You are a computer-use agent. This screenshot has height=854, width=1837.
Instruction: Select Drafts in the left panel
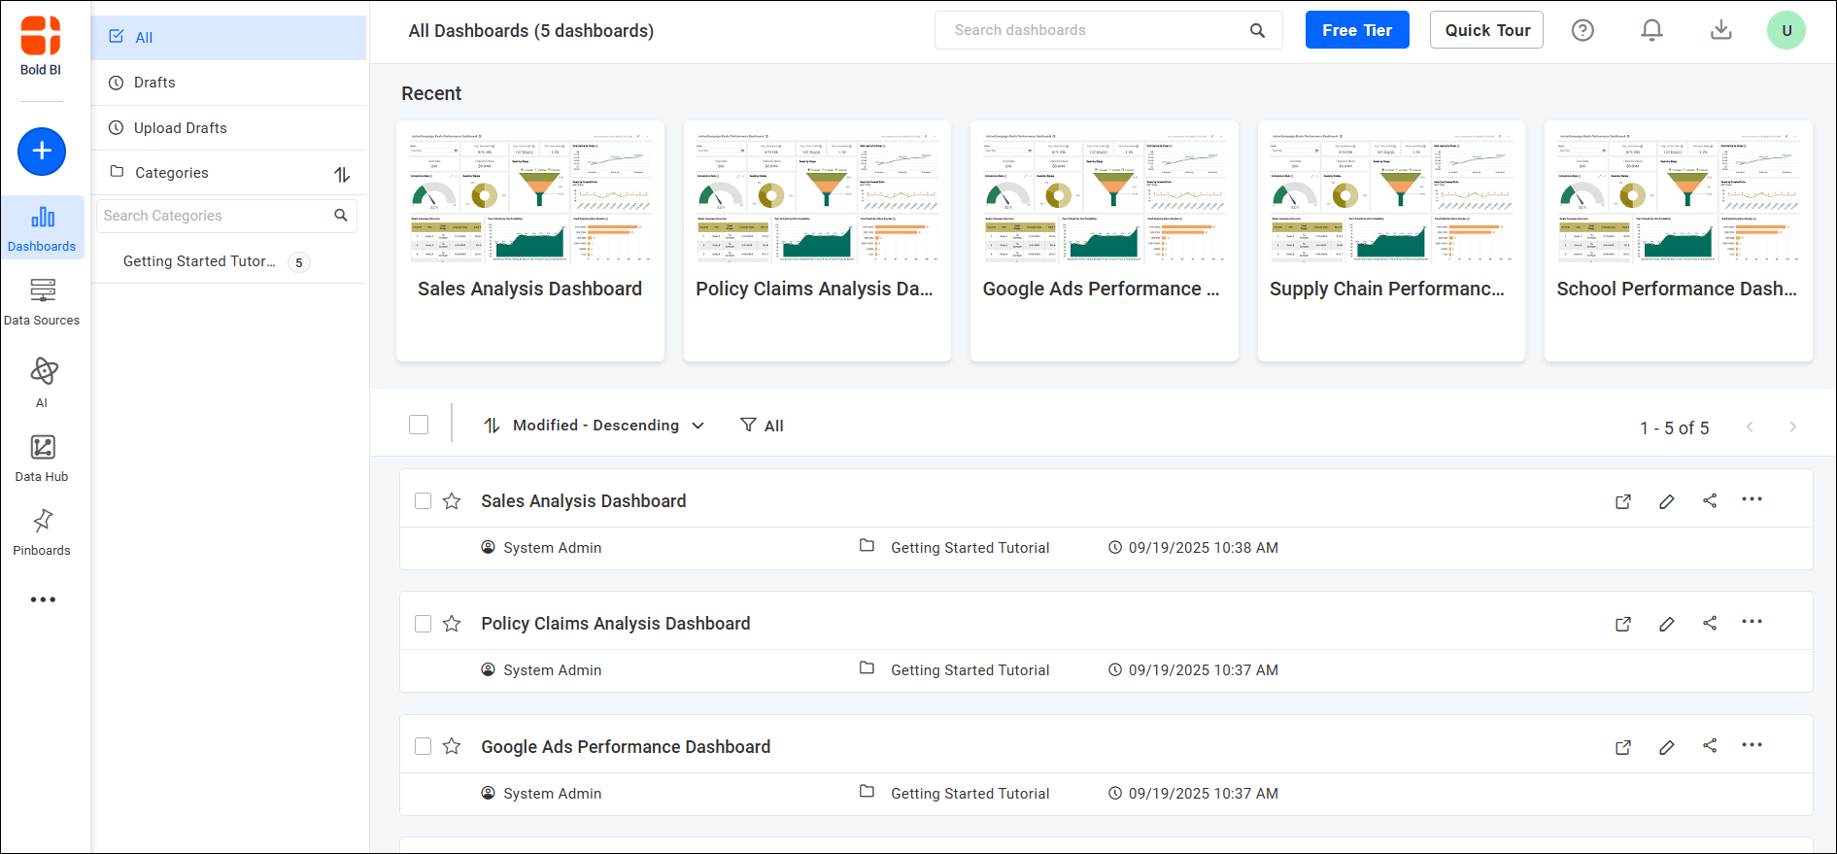154,83
